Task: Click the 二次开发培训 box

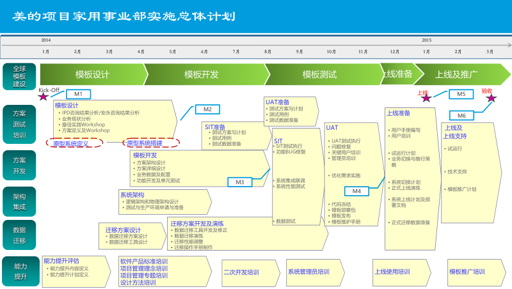Action: [251, 272]
